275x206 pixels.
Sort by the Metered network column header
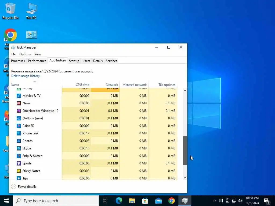(x=134, y=84)
